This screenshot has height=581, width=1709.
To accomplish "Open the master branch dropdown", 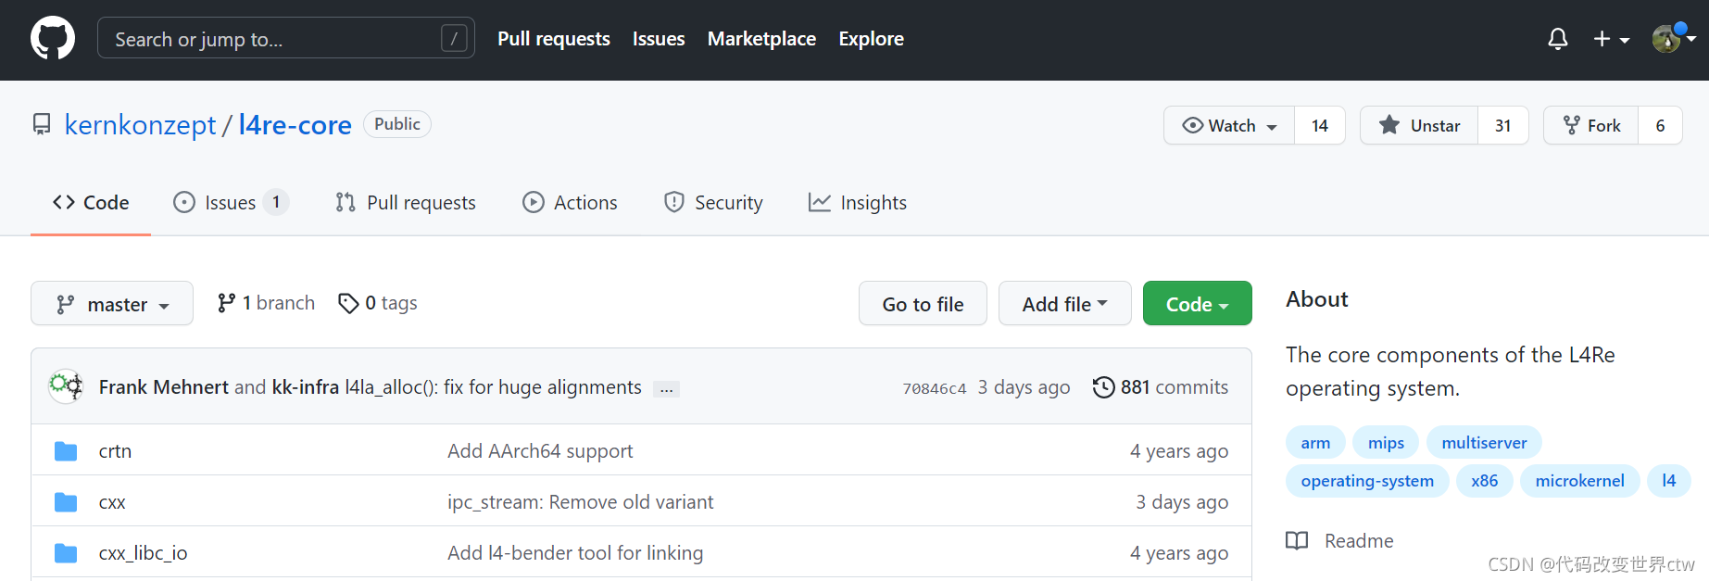I will point(112,304).
